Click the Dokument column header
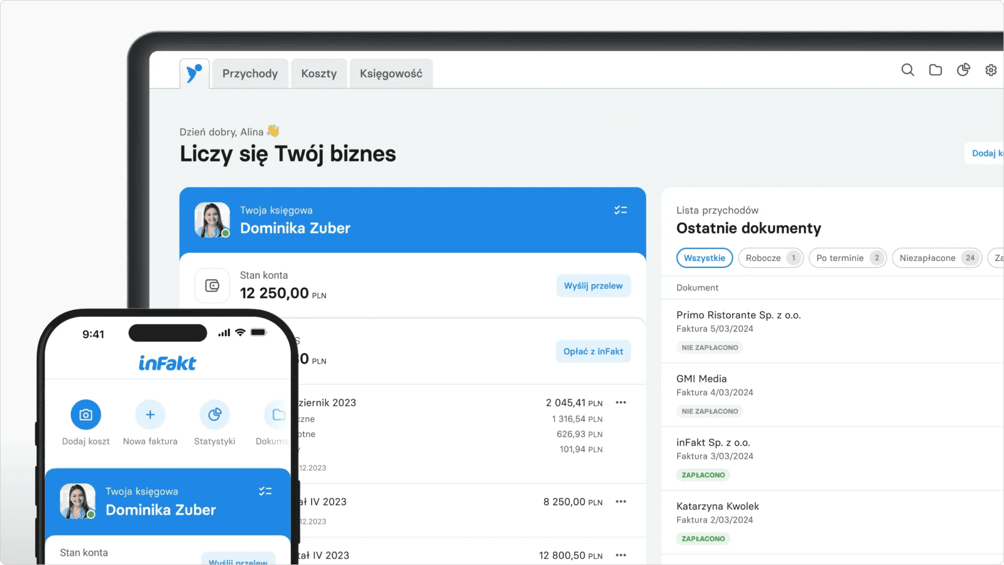1004x565 pixels. pos(697,288)
